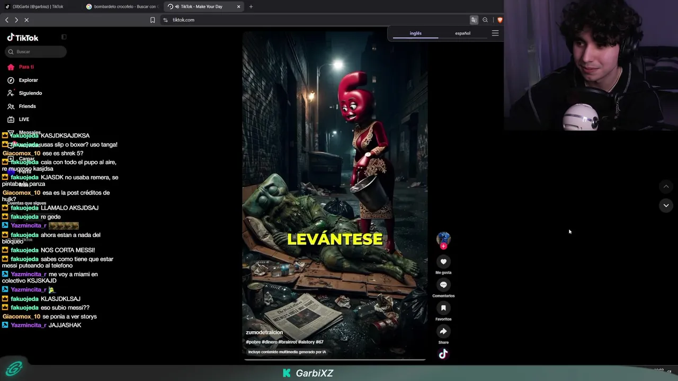Open the Brave Shields icon
Viewport: 678px width, 381px height.
click(x=499, y=20)
